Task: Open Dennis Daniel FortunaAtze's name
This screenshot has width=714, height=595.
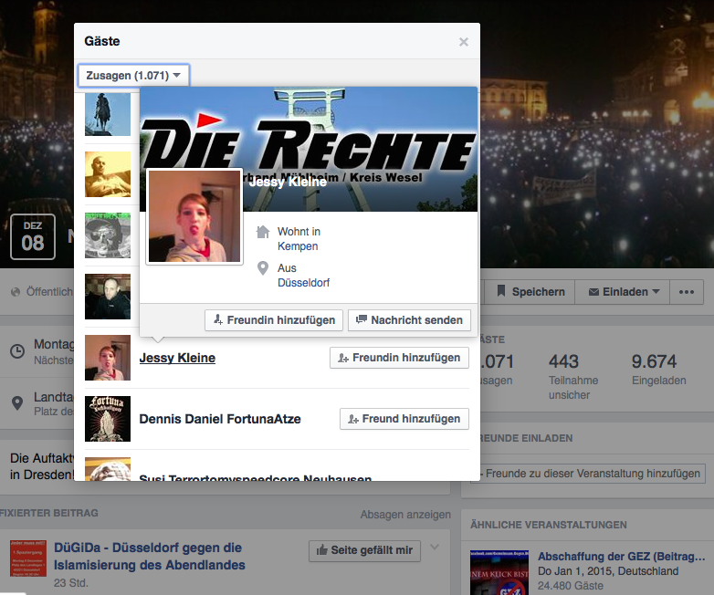Action: (x=220, y=419)
